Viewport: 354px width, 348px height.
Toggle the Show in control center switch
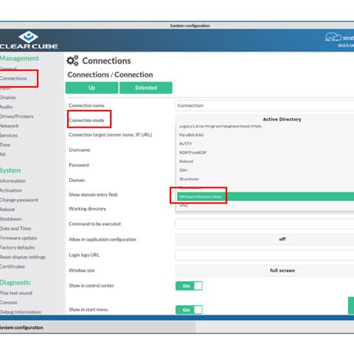click(189, 286)
